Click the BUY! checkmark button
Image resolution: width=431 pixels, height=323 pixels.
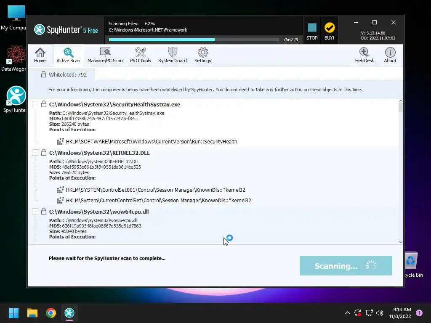tap(329, 31)
